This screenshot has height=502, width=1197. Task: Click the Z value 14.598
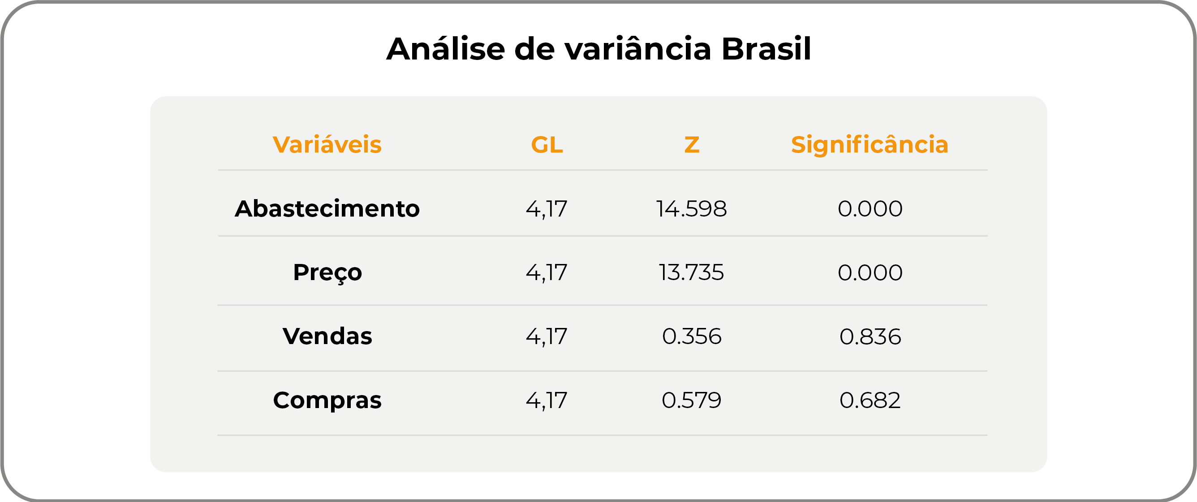pos(691,209)
